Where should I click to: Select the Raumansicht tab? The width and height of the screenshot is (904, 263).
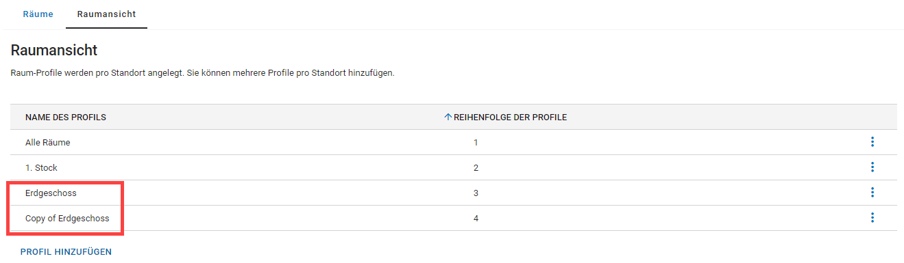pyautogui.click(x=106, y=14)
